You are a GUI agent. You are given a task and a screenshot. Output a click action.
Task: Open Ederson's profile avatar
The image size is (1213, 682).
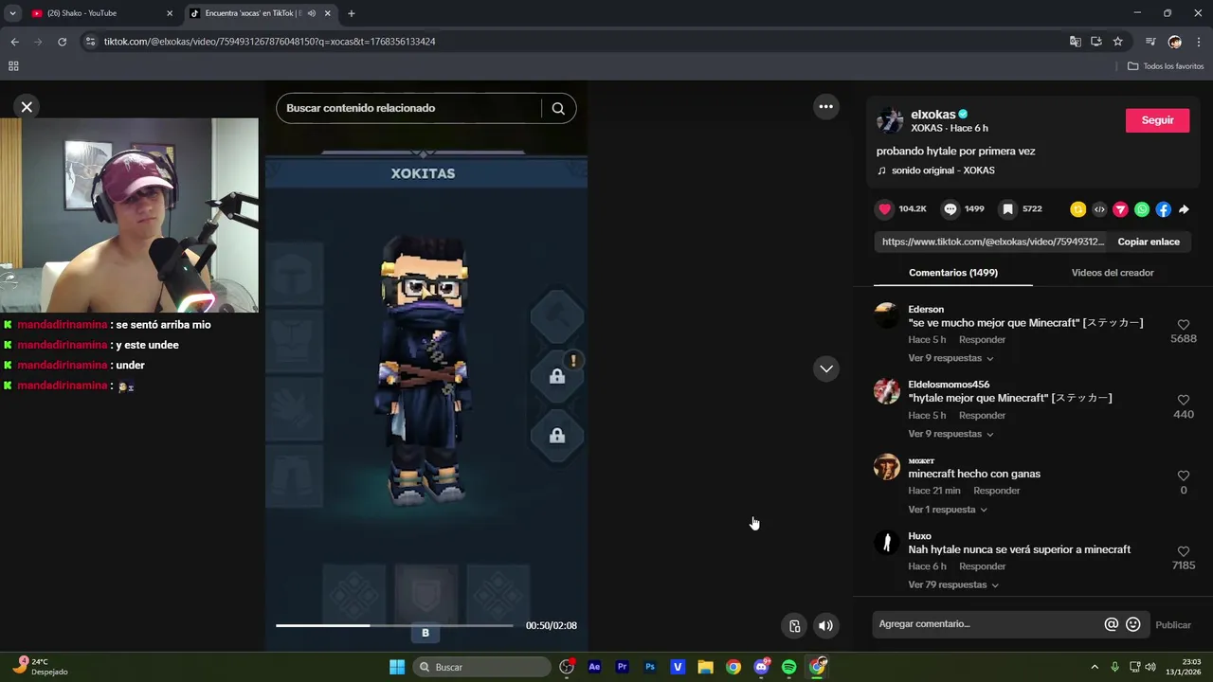tap(887, 315)
